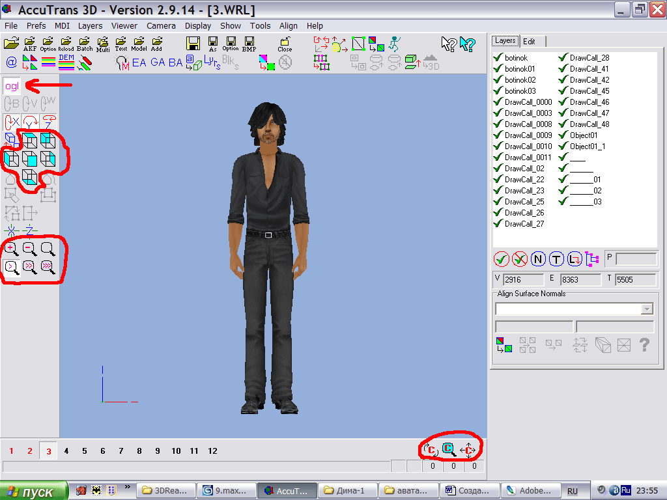Image resolution: width=667 pixels, height=500 pixels.
Task: Click the rotate about X axis icon
Action: [x=12, y=122]
